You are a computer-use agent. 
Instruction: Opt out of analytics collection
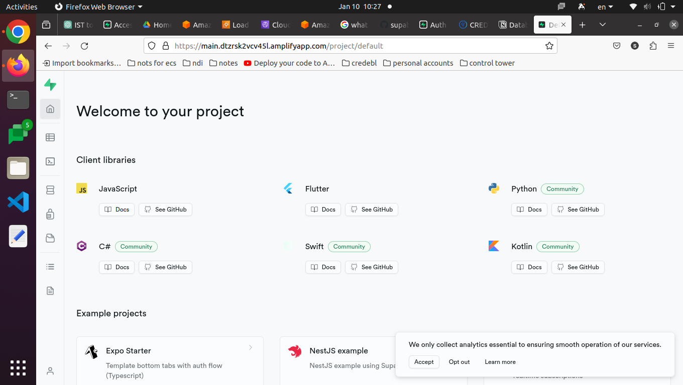pos(460,362)
